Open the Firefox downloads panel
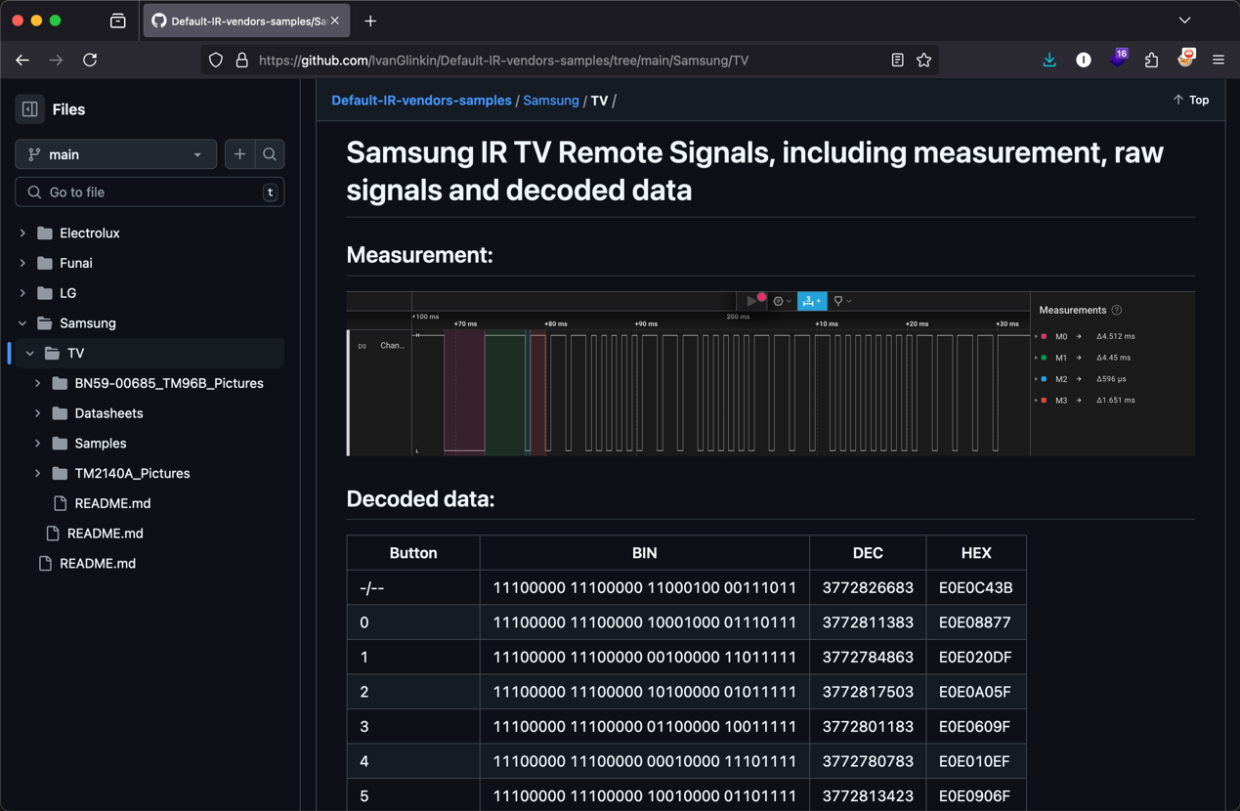 (x=1049, y=61)
